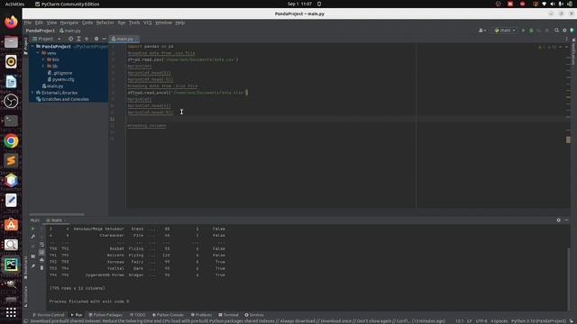
Task: Open the main run configuration dropdown
Action: click(505, 31)
